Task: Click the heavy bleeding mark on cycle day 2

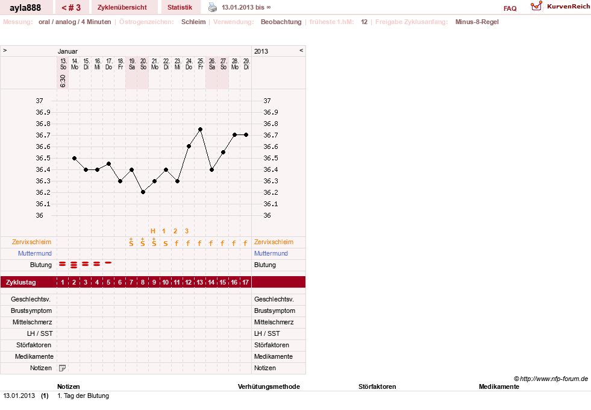Action: point(74,265)
